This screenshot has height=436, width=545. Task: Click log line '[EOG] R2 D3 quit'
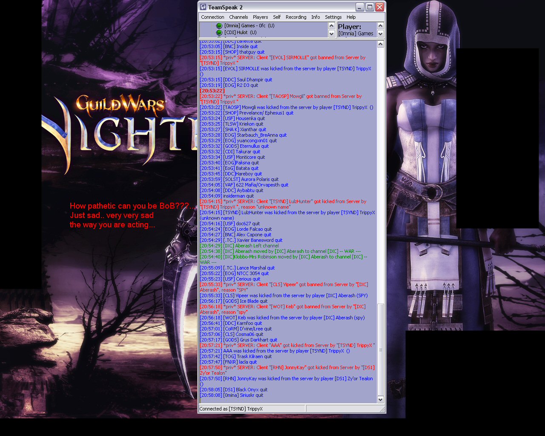click(229, 85)
